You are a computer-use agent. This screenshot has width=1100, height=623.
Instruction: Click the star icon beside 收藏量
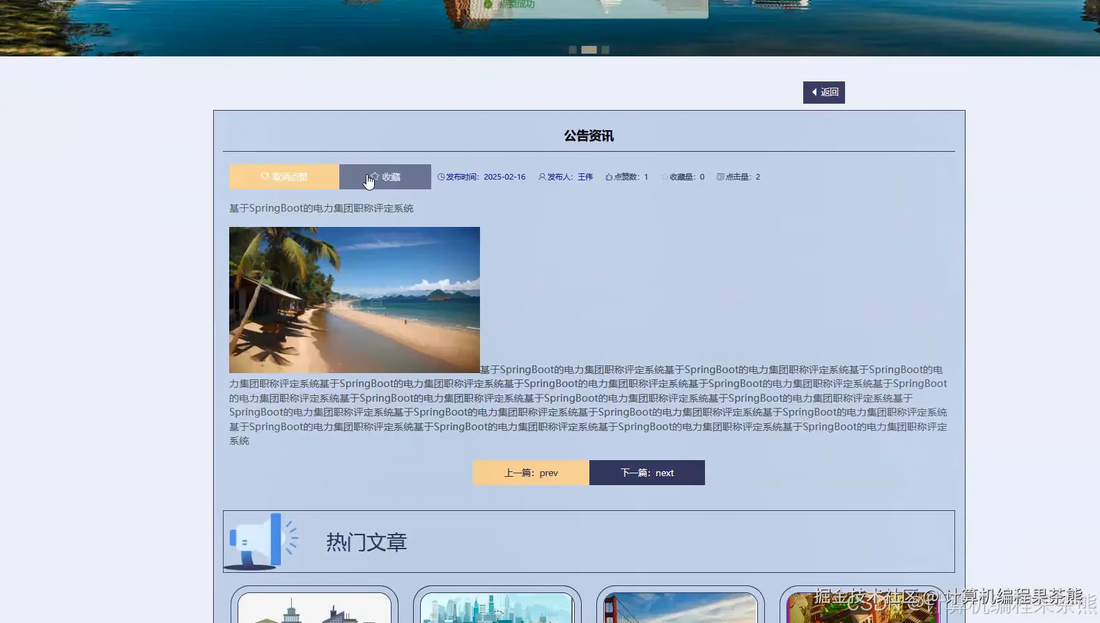click(665, 177)
